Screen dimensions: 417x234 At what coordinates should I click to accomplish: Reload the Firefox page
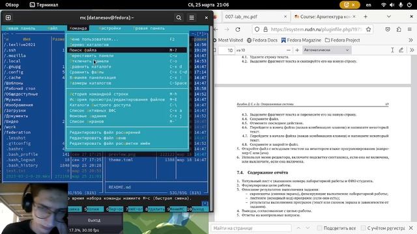coord(238,29)
